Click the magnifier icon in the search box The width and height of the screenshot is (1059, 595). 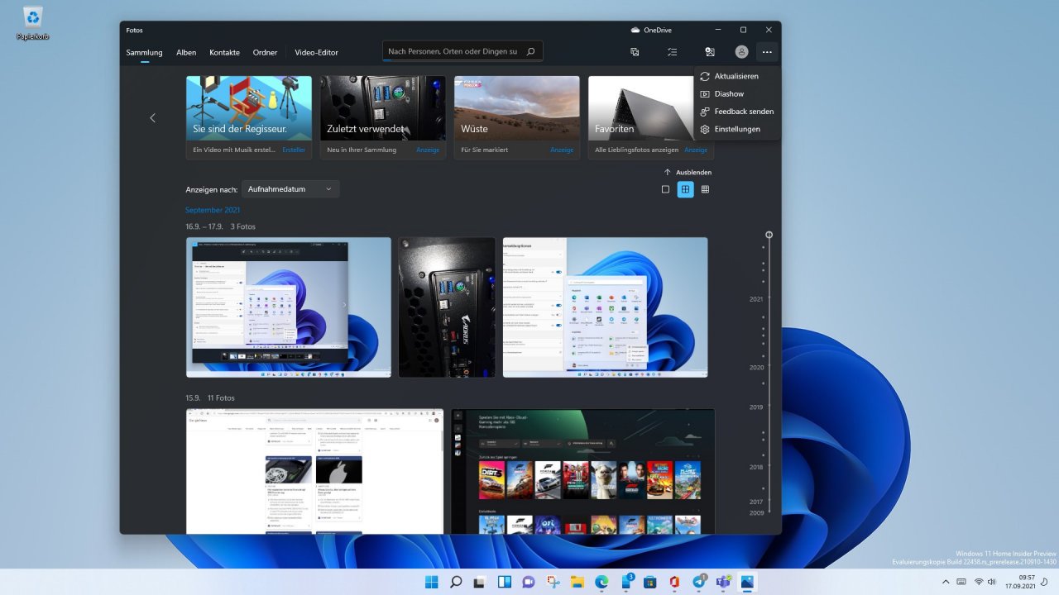tap(530, 51)
